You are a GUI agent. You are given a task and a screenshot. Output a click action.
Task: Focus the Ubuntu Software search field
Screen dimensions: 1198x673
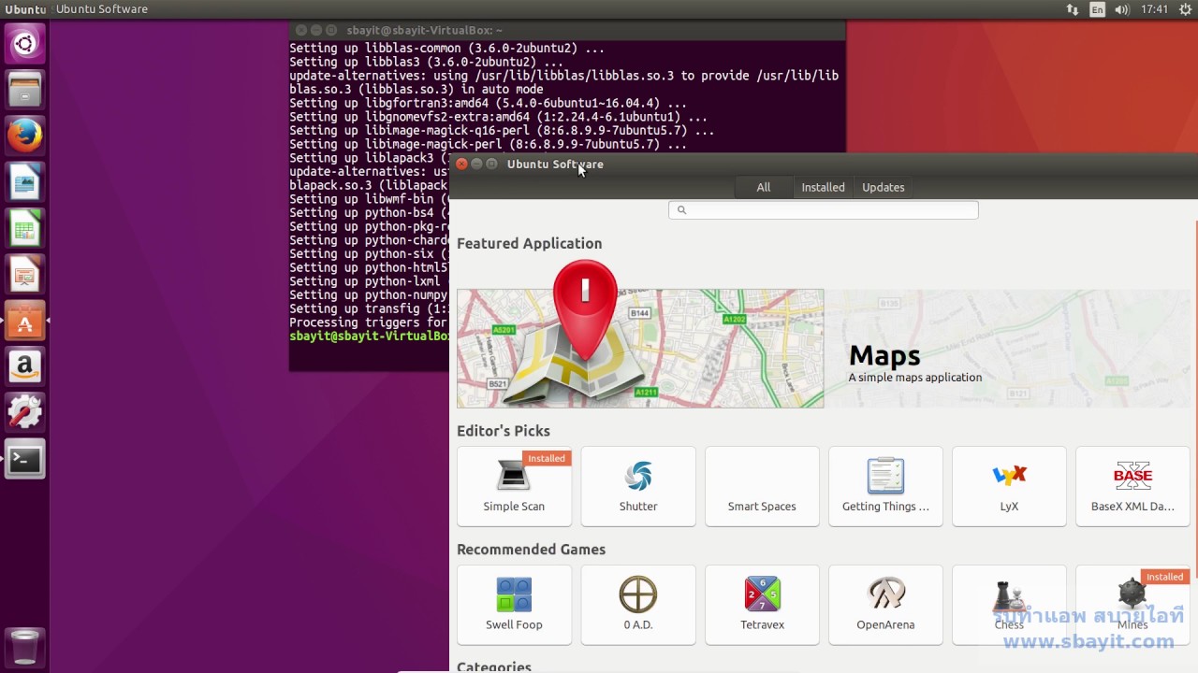click(824, 210)
